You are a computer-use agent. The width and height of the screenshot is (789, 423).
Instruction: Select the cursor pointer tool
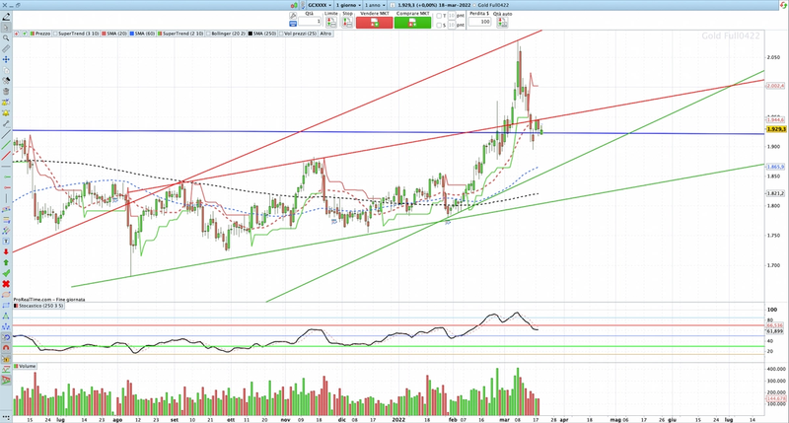6,28
